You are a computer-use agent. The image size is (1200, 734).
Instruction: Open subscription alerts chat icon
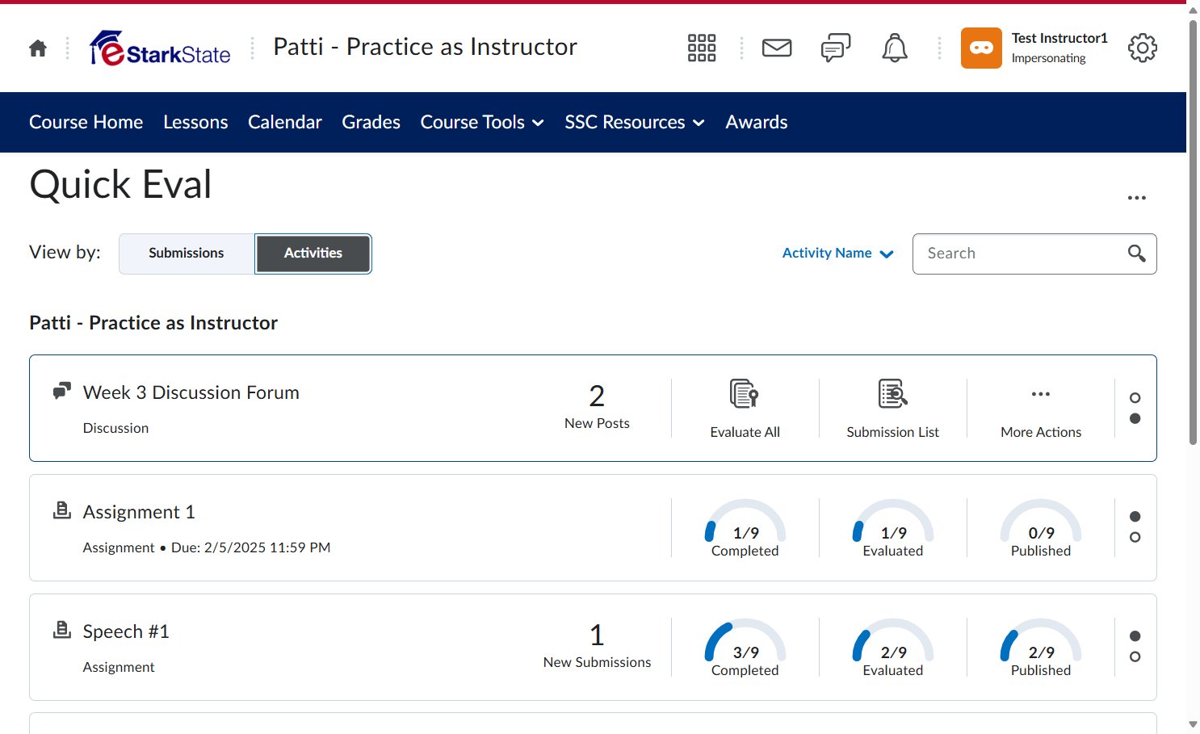point(836,48)
